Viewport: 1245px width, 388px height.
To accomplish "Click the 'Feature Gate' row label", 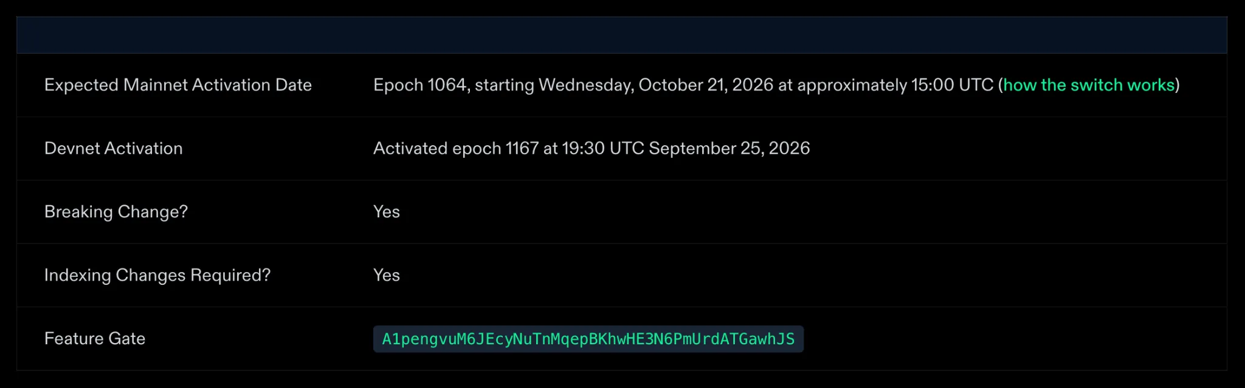I will click(95, 338).
